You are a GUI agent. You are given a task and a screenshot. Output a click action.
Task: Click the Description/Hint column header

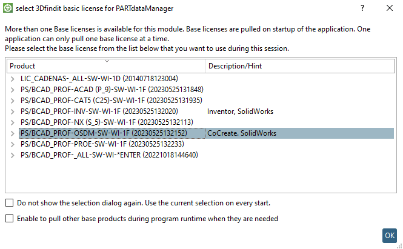point(300,66)
